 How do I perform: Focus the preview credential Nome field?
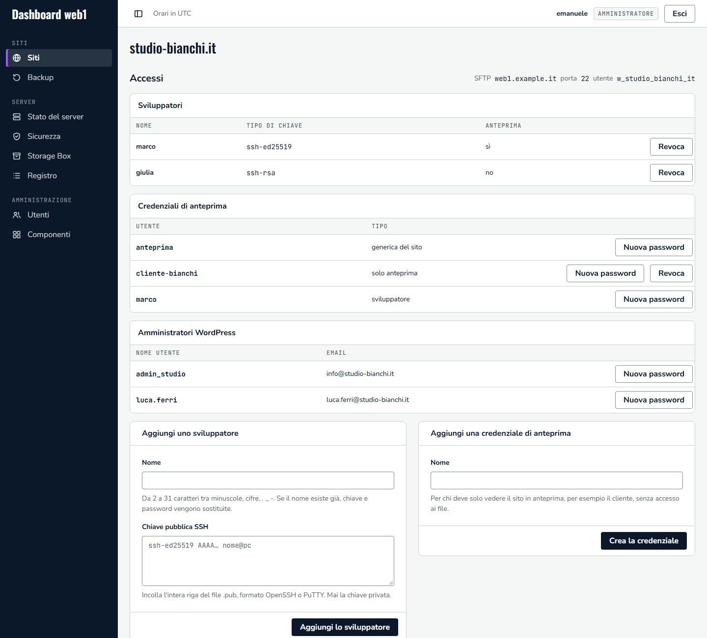pyautogui.click(x=557, y=480)
